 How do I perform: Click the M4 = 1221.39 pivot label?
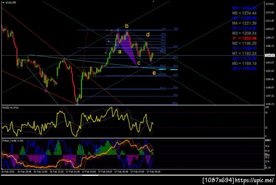[x=244, y=23]
